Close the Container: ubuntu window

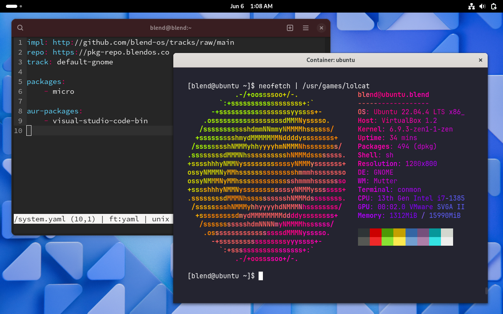(480, 60)
